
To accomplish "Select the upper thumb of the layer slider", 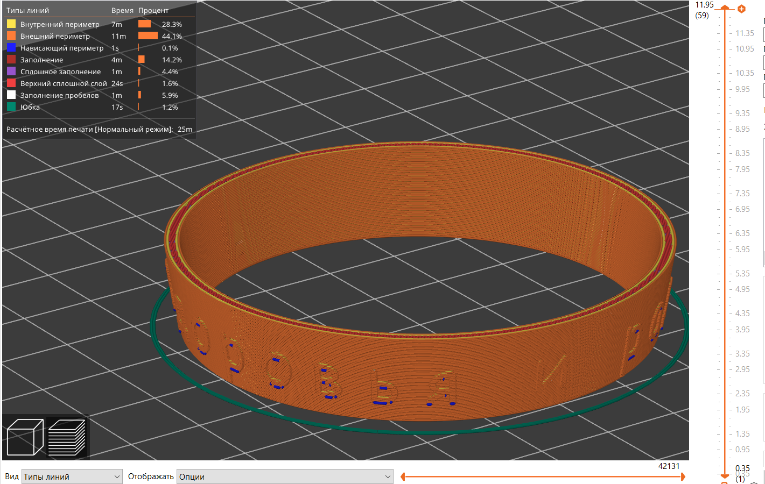I will (x=725, y=8).
